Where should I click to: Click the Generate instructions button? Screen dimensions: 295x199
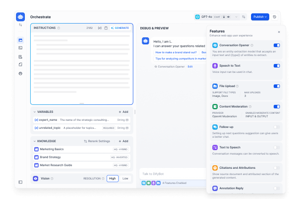point(120,28)
